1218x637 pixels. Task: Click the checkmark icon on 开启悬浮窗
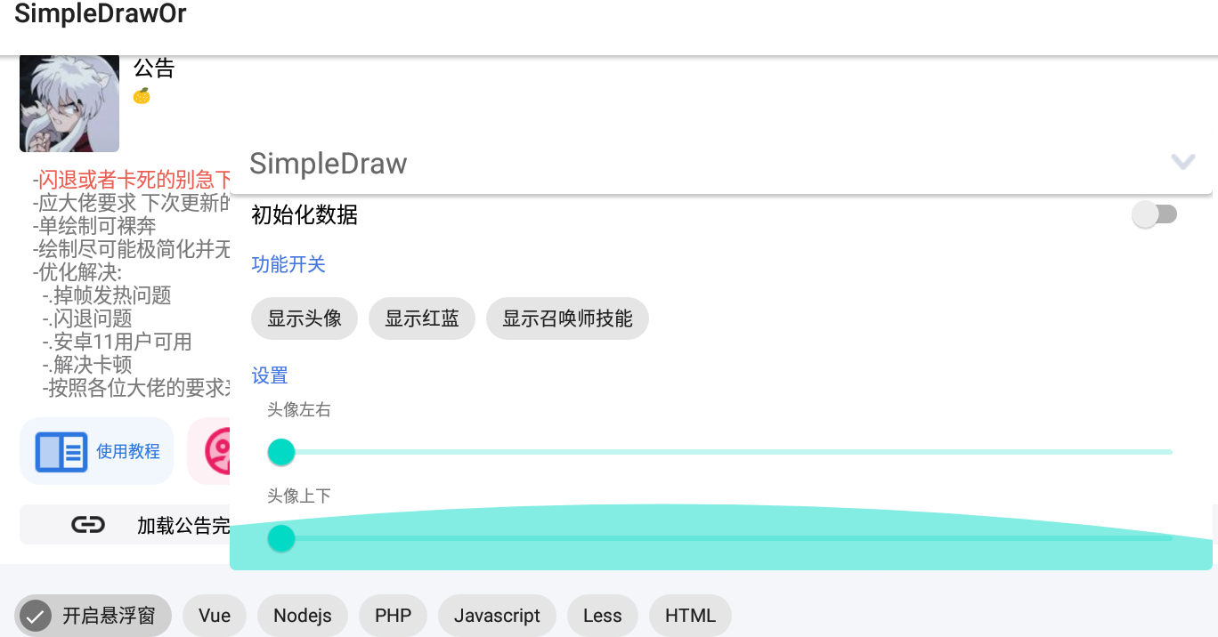pyautogui.click(x=37, y=616)
